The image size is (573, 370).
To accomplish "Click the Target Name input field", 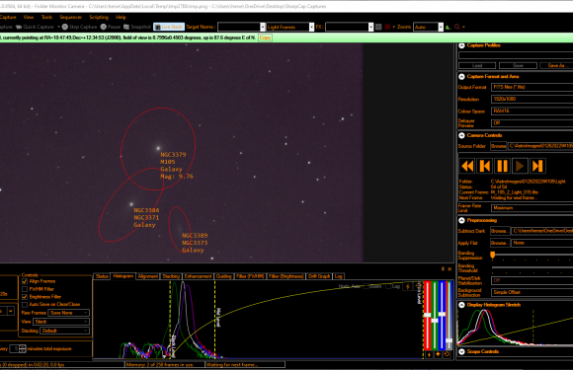I will tap(241, 27).
